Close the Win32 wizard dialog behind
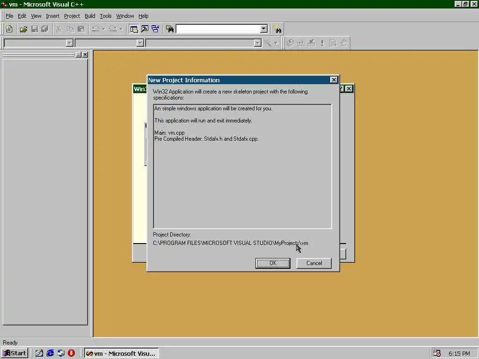479x359 pixels. point(349,88)
